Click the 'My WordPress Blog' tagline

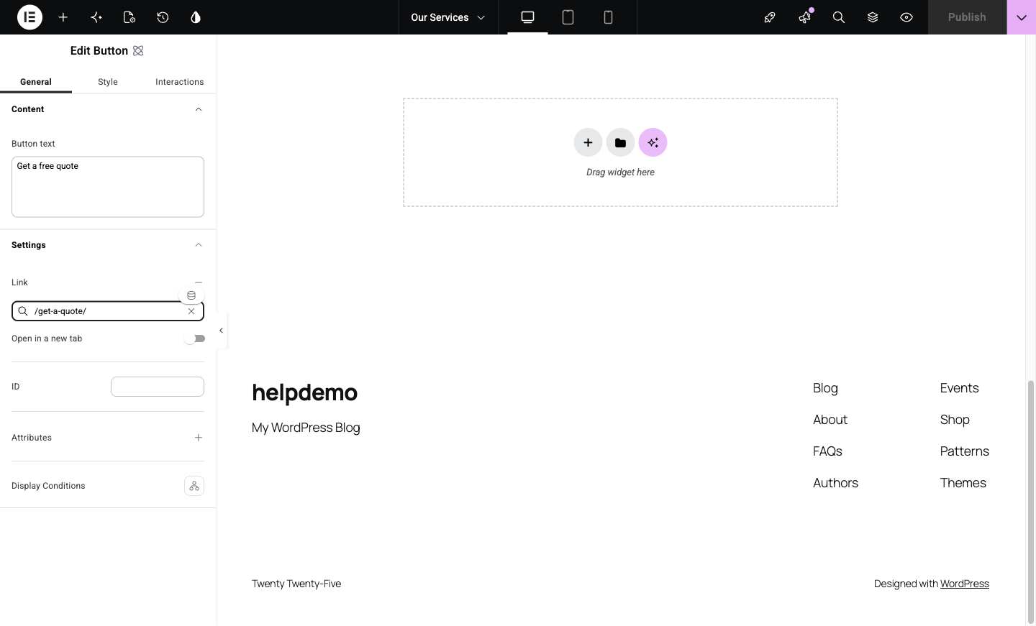pyautogui.click(x=306, y=428)
